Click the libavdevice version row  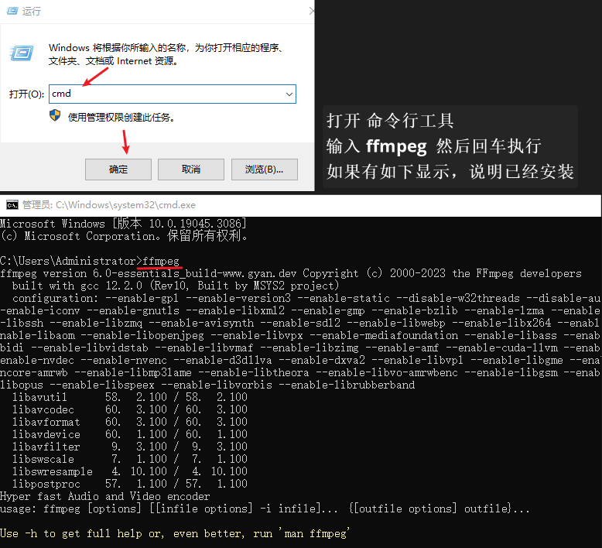tap(130, 434)
